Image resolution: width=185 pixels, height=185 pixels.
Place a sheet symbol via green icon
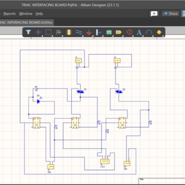[x=109, y=32]
